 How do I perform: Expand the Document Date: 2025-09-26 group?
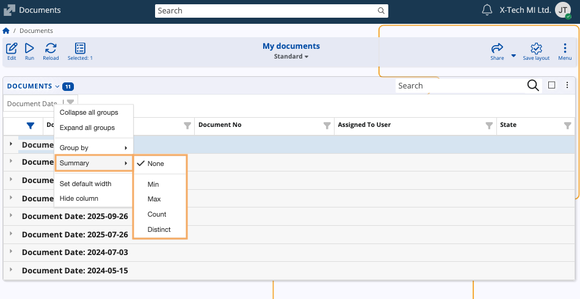[x=11, y=217]
